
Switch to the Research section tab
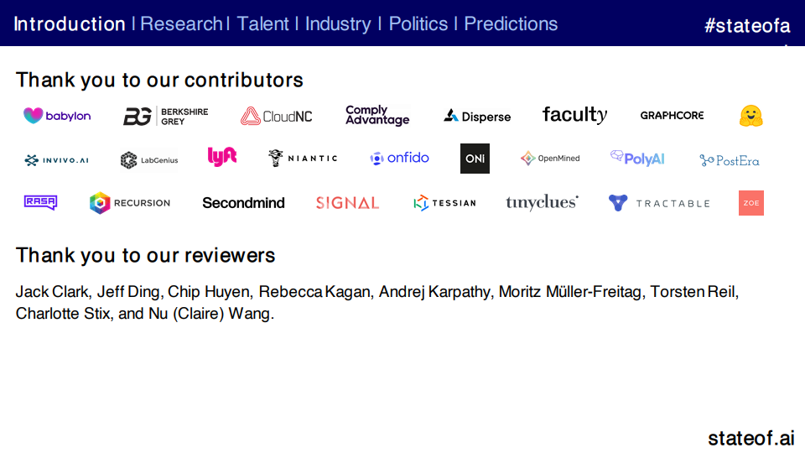click(181, 23)
